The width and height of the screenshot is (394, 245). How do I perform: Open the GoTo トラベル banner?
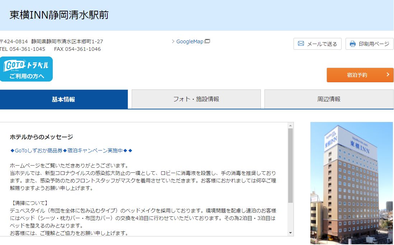click(27, 69)
